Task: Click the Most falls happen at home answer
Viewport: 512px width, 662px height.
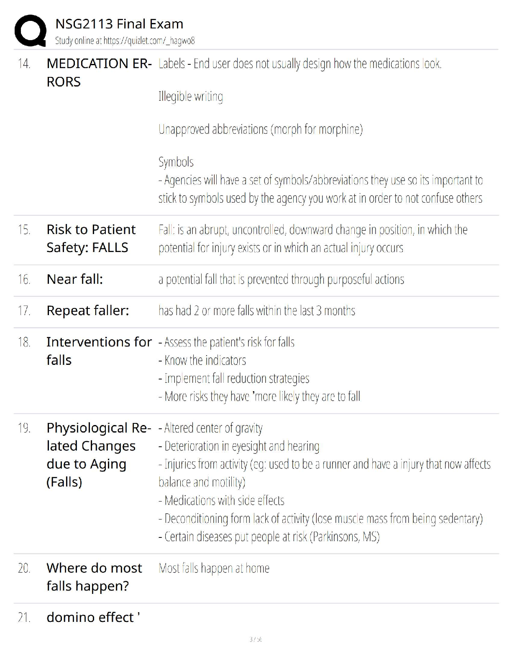Action: tap(214, 568)
